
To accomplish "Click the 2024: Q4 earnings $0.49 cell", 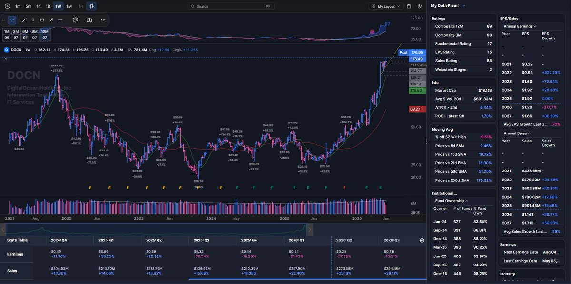I will click(x=55, y=251).
